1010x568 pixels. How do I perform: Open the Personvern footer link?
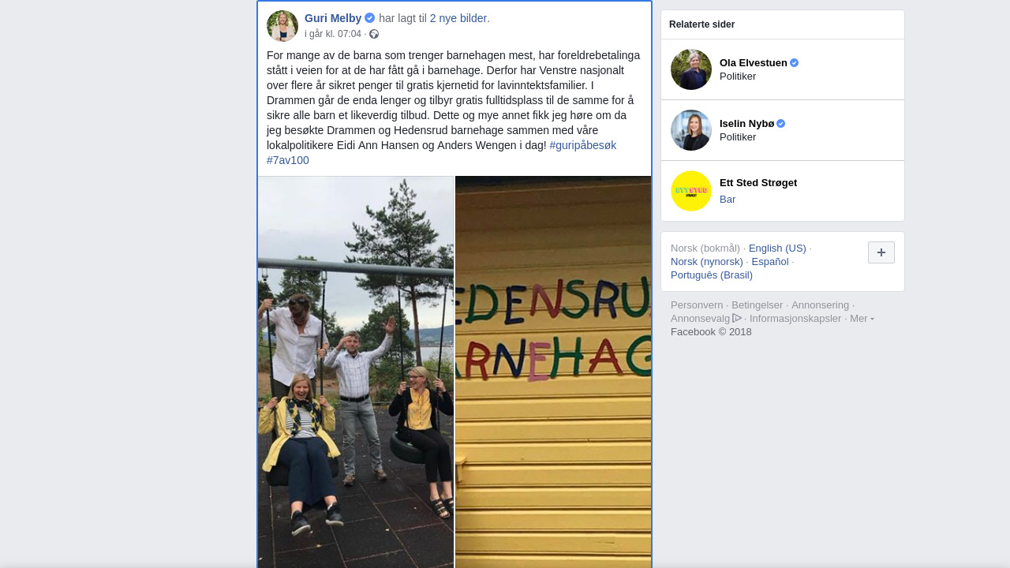tap(697, 305)
